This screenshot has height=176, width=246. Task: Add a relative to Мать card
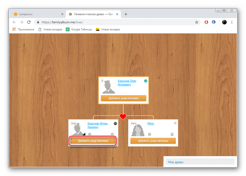[153, 141]
